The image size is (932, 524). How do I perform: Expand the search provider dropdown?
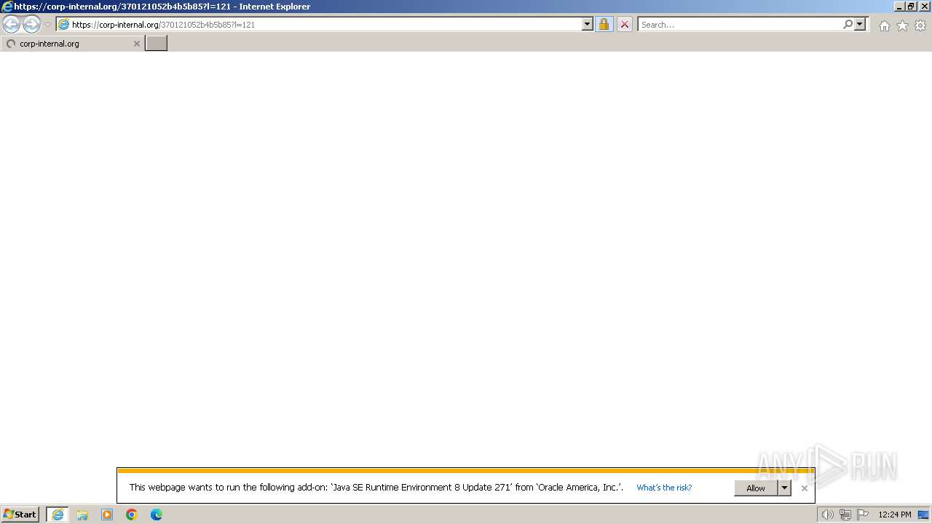click(860, 24)
